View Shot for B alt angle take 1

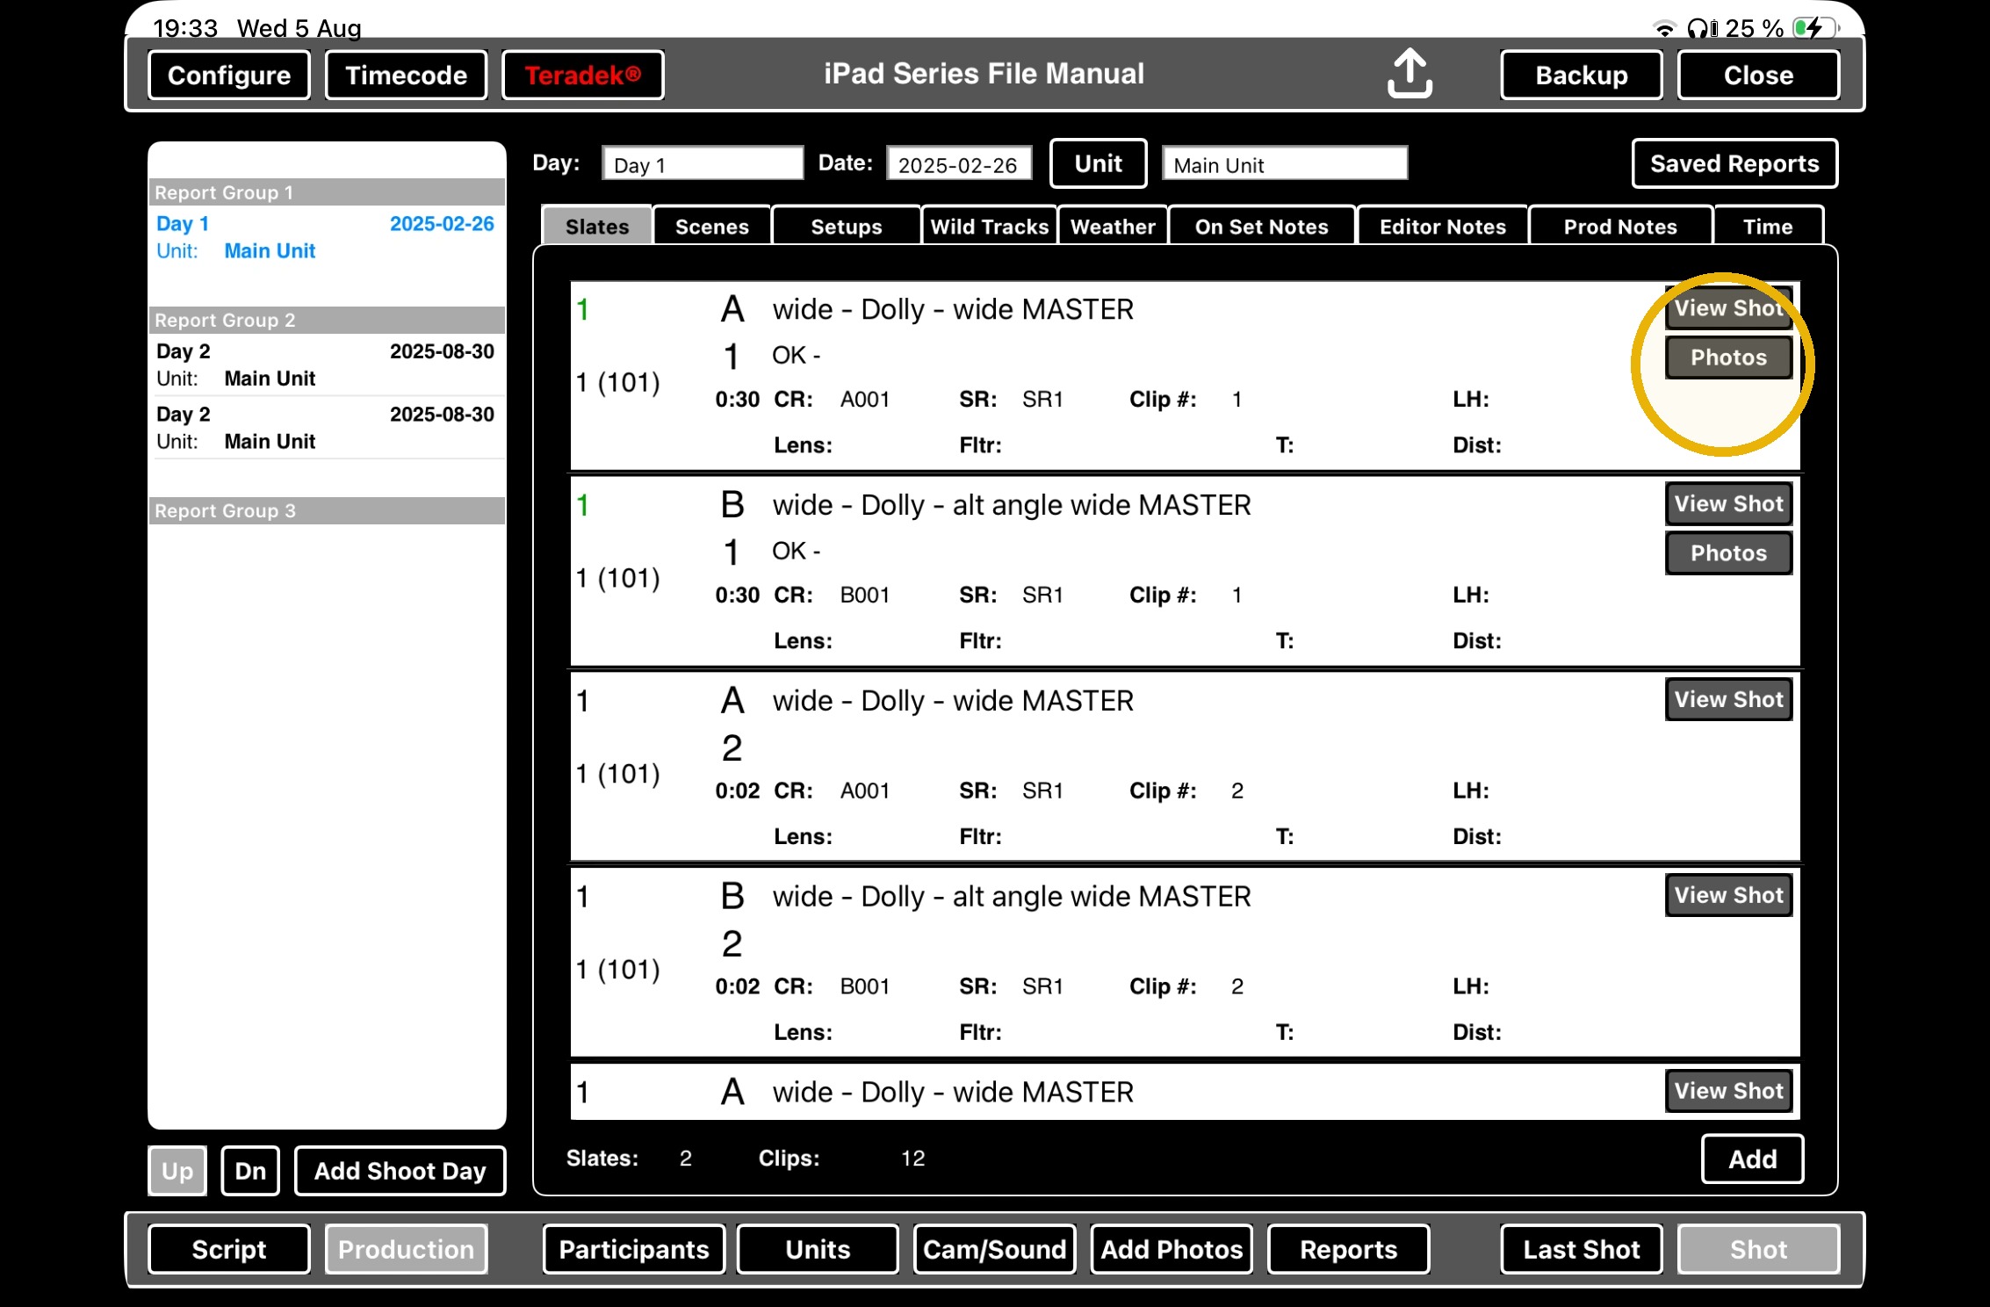tap(1728, 504)
